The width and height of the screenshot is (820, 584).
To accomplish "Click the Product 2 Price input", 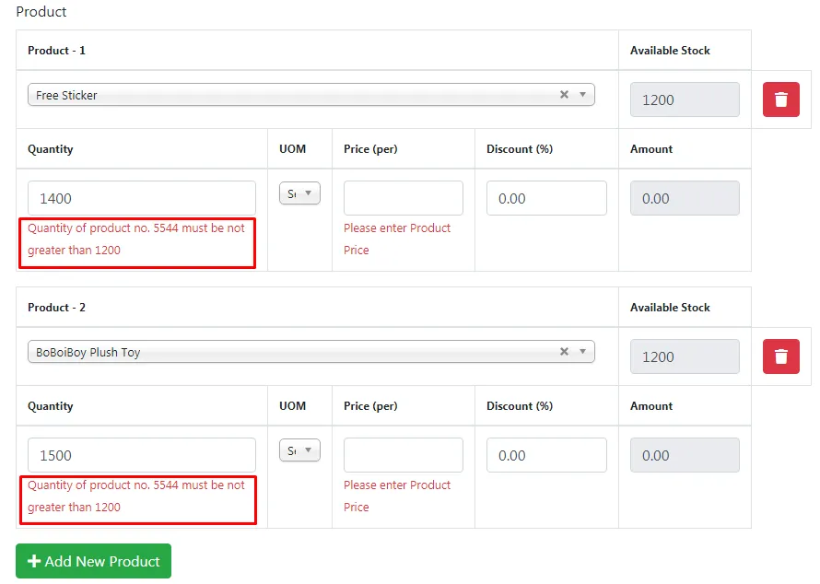I will (403, 455).
